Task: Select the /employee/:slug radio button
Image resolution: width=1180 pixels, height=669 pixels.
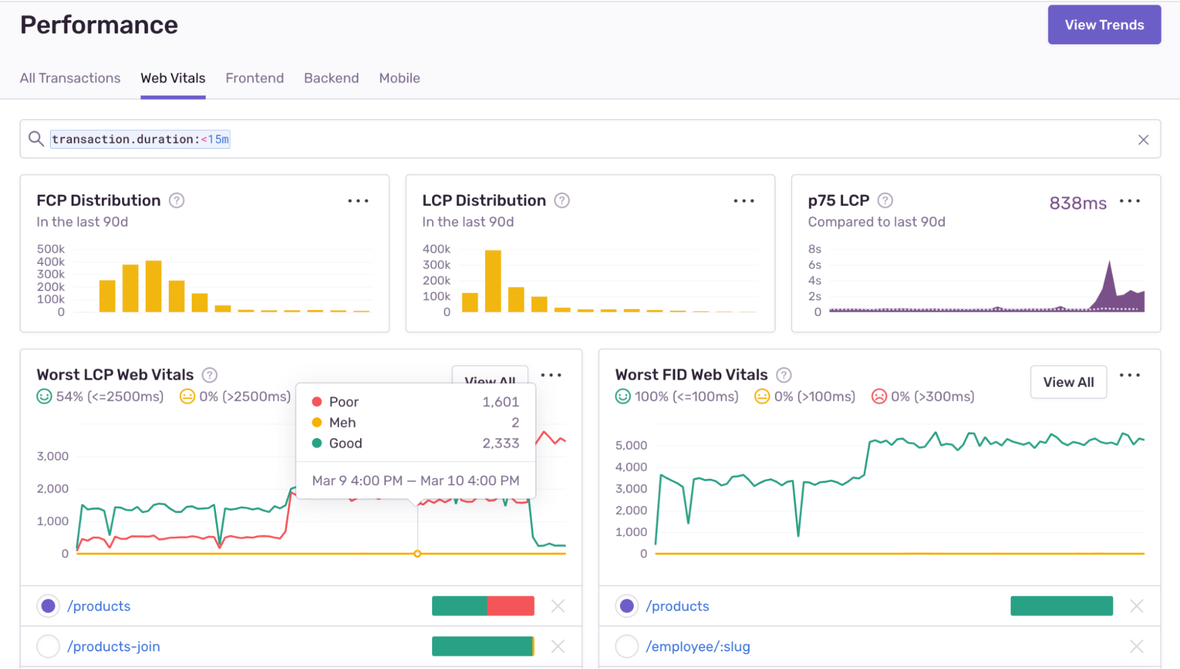Action: point(627,647)
